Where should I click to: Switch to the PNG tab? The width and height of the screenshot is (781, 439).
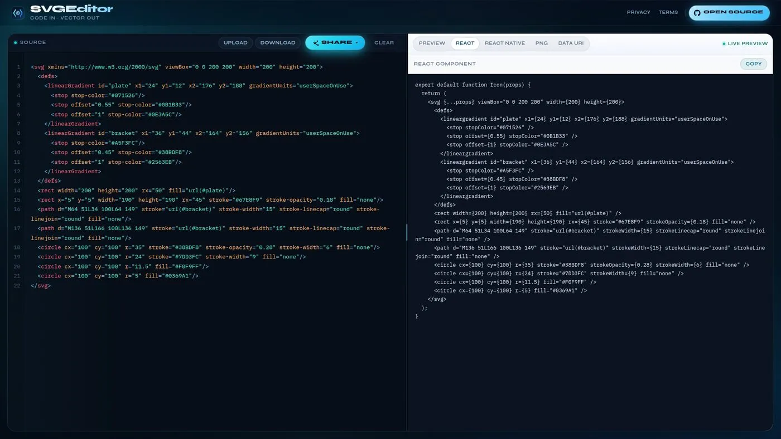(542, 43)
